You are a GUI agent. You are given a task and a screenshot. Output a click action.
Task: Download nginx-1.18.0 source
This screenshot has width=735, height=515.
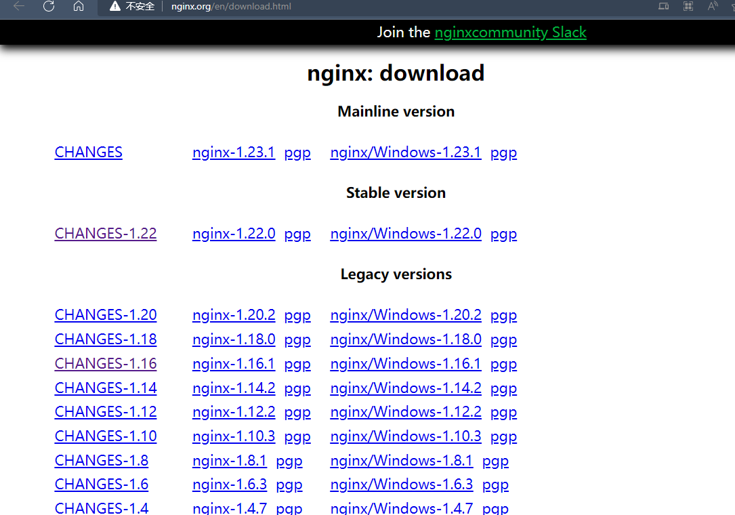pyautogui.click(x=234, y=339)
